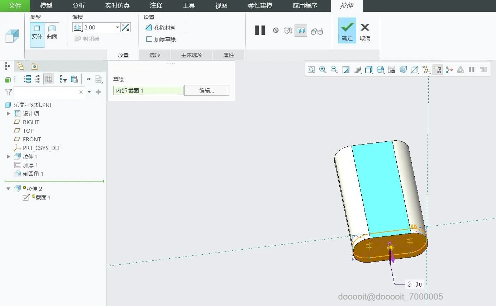The width and height of the screenshot is (496, 306).
Task: Zoom in using the graphics toolbar
Action: [x=323, y=70]
